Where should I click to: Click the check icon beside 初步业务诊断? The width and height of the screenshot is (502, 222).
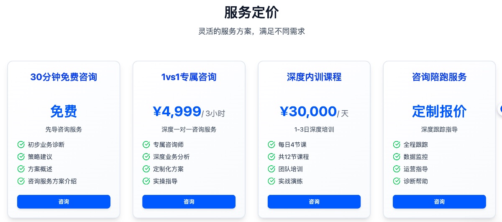pos(21,145)
